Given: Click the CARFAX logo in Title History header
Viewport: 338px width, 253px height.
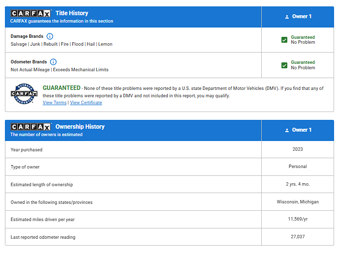Looking at the screenshot, I should coord(31,13).
